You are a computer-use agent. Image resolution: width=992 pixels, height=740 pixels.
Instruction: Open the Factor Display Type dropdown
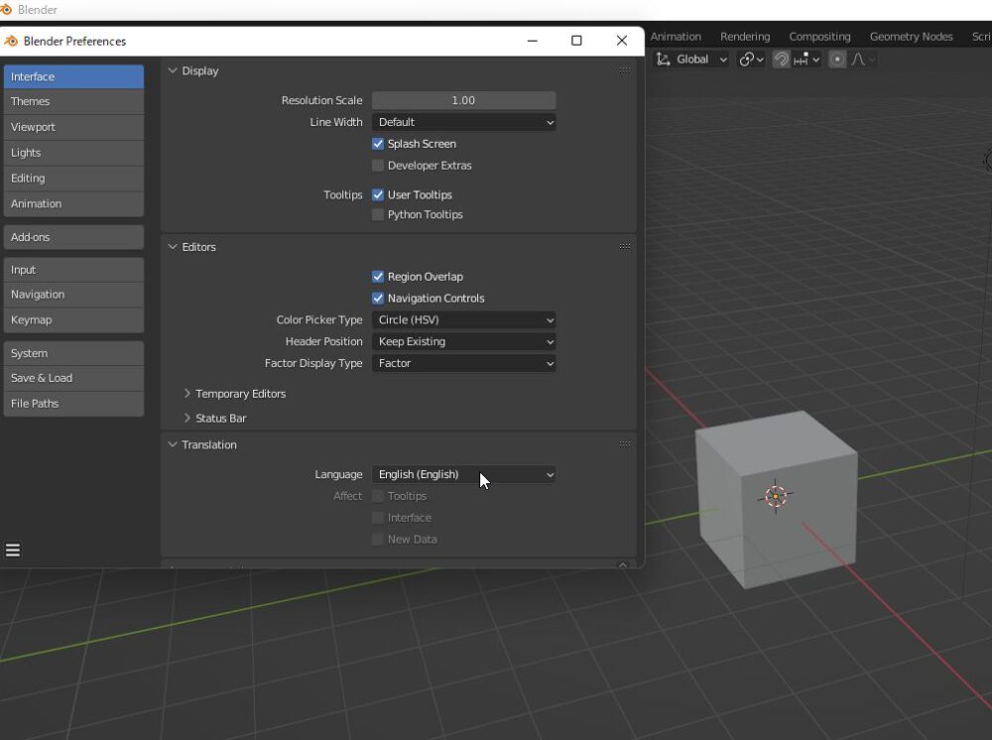point(463,363)
